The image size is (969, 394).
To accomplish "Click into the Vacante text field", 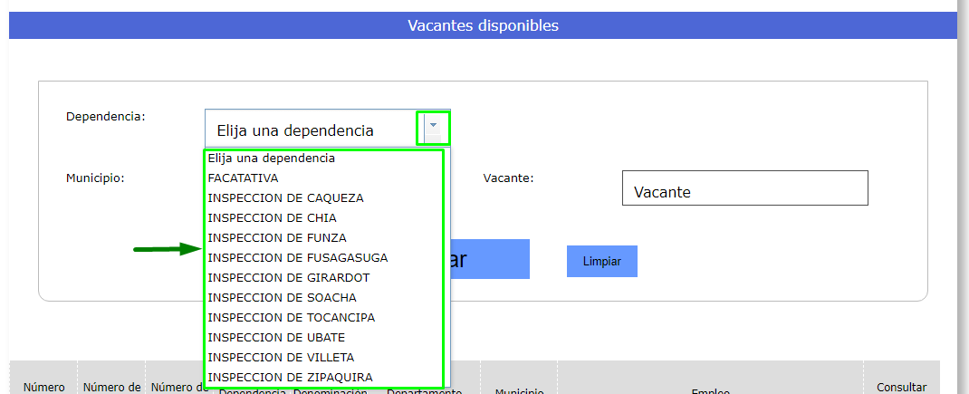I will 744,188.
